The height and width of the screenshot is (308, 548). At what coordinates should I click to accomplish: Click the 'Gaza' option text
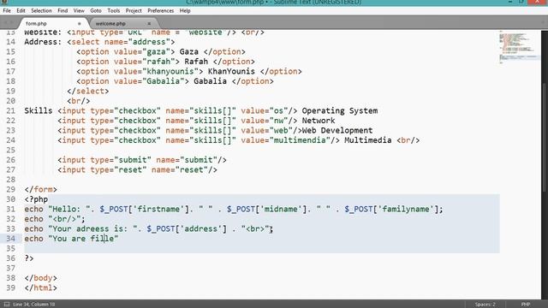[x=189, y=51]
